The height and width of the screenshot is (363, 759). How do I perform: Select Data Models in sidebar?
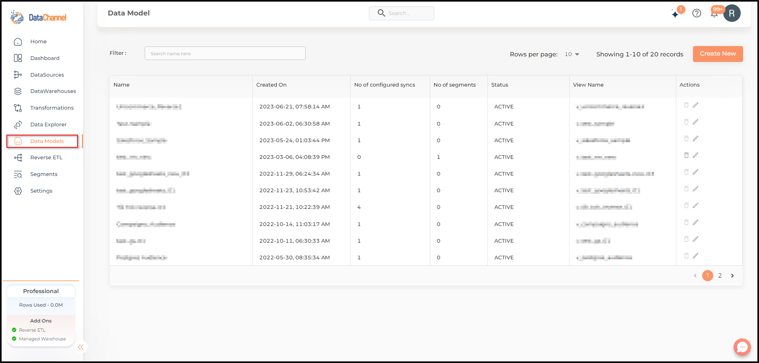42,141
